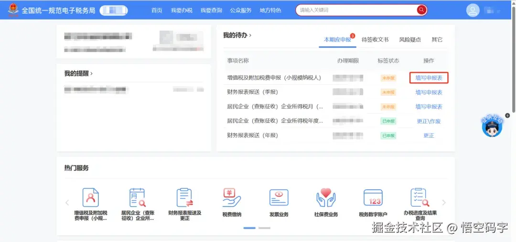The image size is (516, 242).
Task: Switch to 其它 tab
Action: point(437,40)
